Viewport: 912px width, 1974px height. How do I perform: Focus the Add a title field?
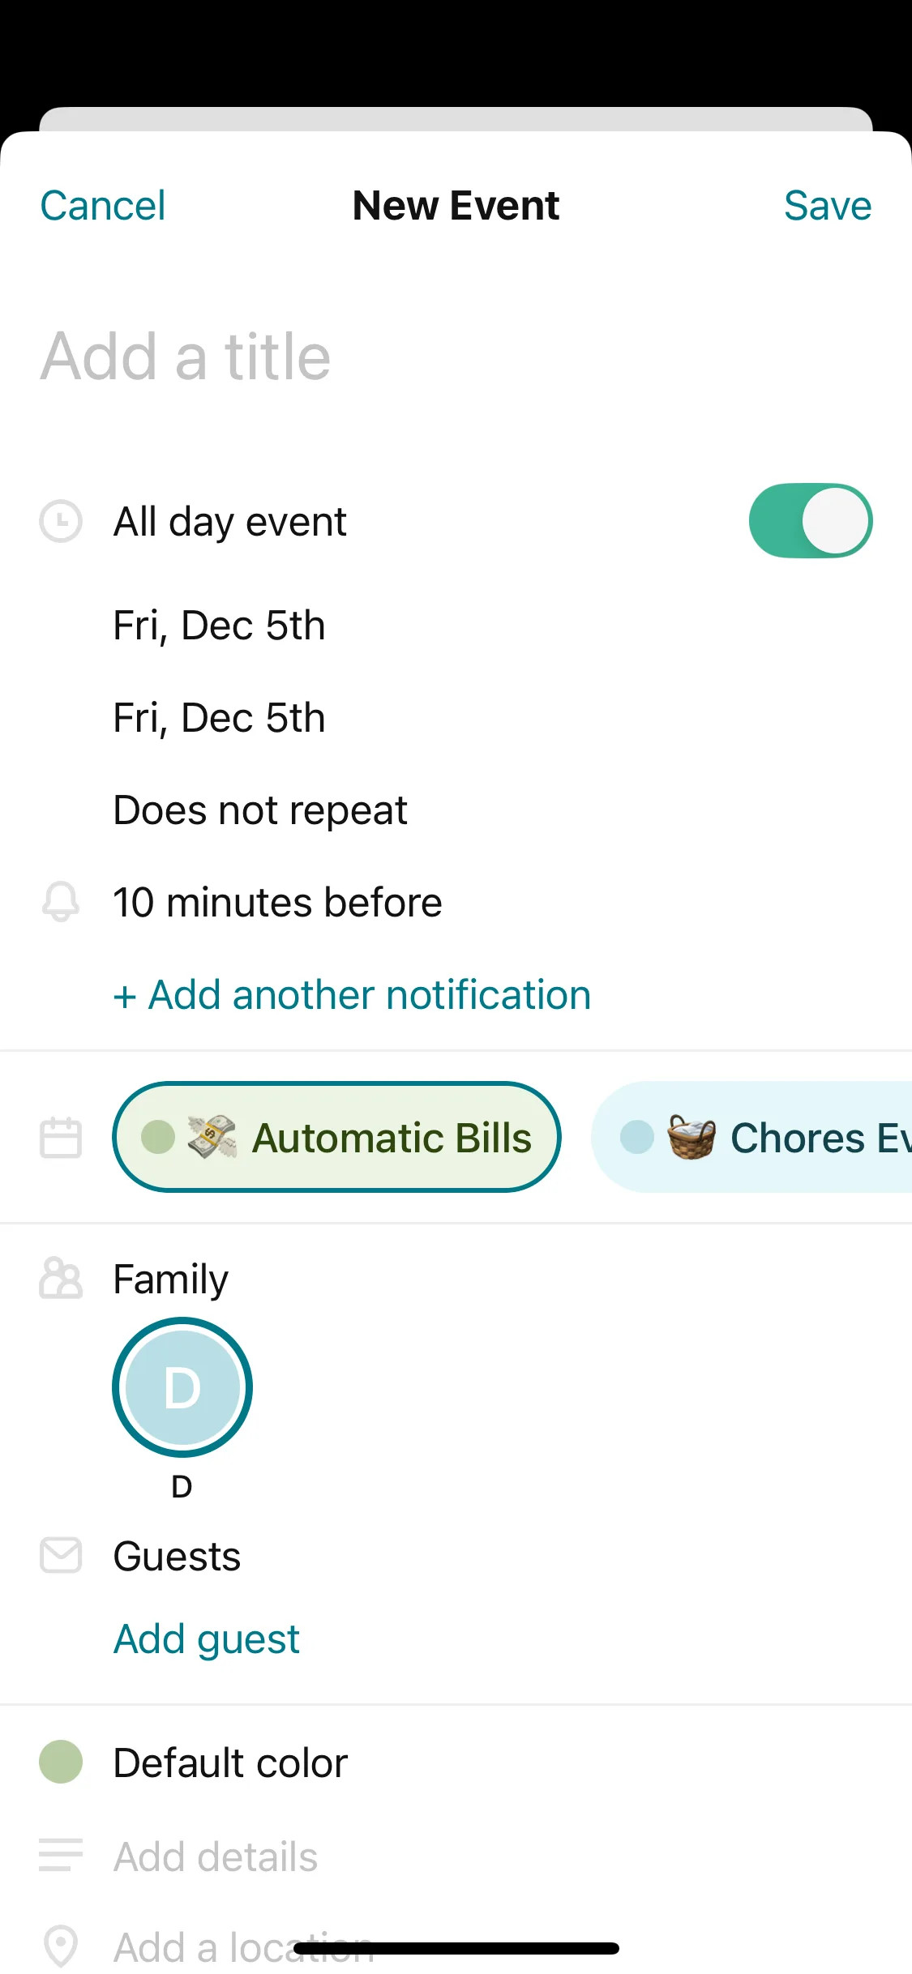324,357
